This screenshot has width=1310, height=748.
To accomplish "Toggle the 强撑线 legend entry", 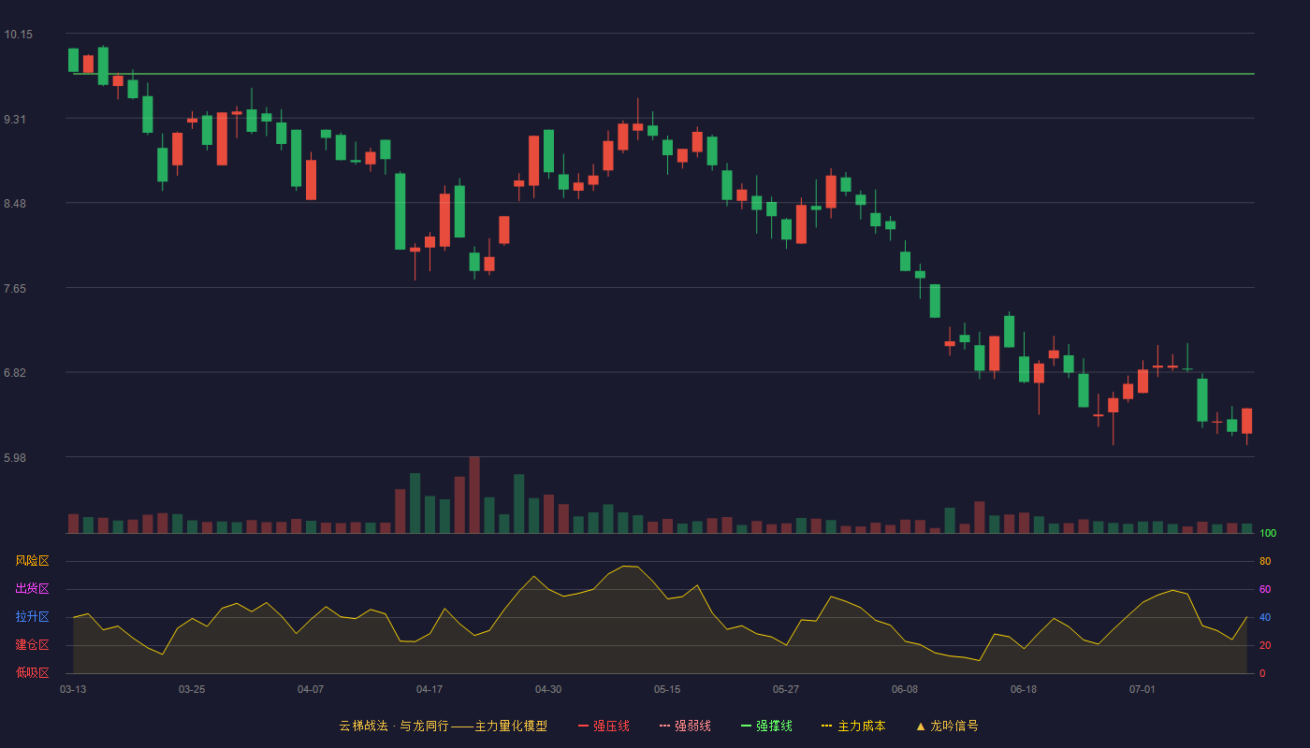I will [766, 726].
